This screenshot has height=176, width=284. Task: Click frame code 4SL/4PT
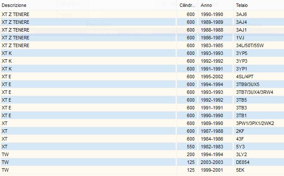(245, 77)
